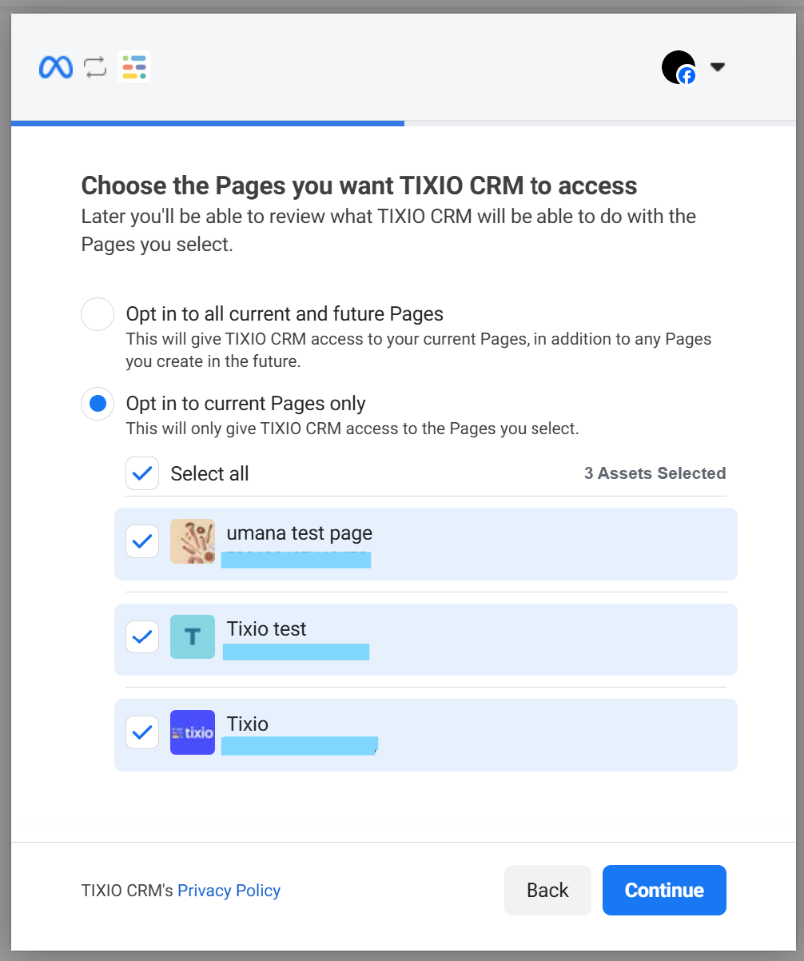Image resolution: width=804 pixels, height=961 pixels.
Task: Uncheck the Tixio page checkbox
Action: tap(142, 732)
